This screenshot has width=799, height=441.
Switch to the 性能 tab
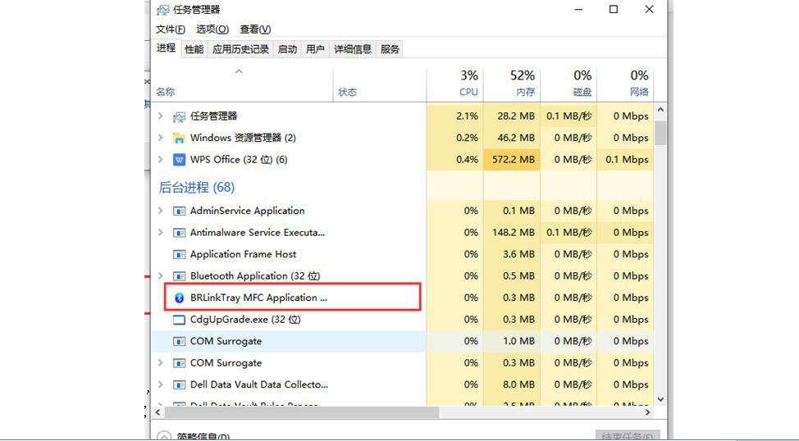pos(194,49)
